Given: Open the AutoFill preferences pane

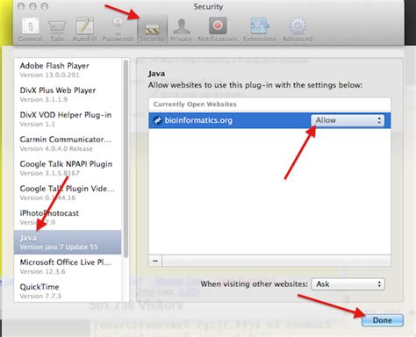Looking at the screenshot, I should click(x=84, y=30).
